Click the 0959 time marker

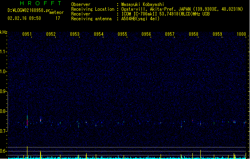click(217, 34)
